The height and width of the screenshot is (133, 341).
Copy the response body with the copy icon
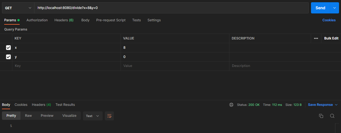tap(321, 116)
